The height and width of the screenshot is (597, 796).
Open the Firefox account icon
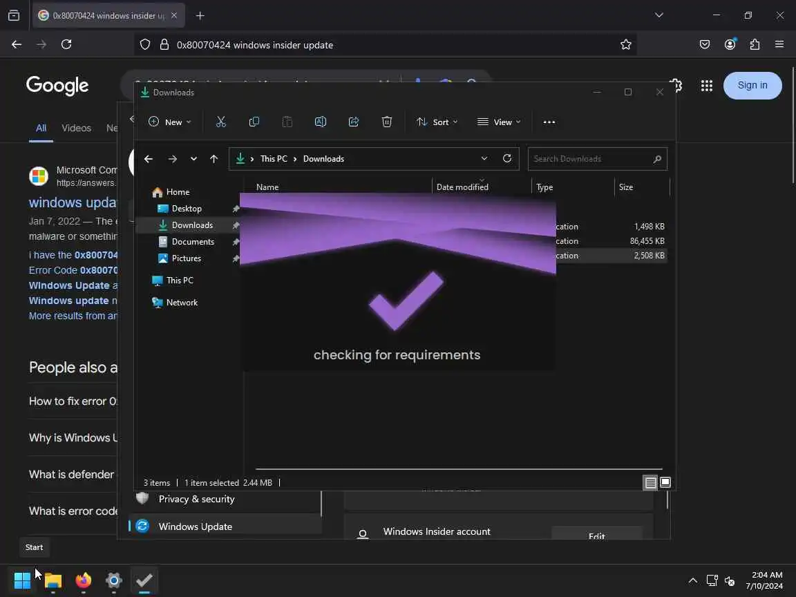[x=730, y=44]
